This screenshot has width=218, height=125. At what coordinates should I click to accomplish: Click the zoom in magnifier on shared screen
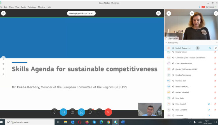(3, 69)
